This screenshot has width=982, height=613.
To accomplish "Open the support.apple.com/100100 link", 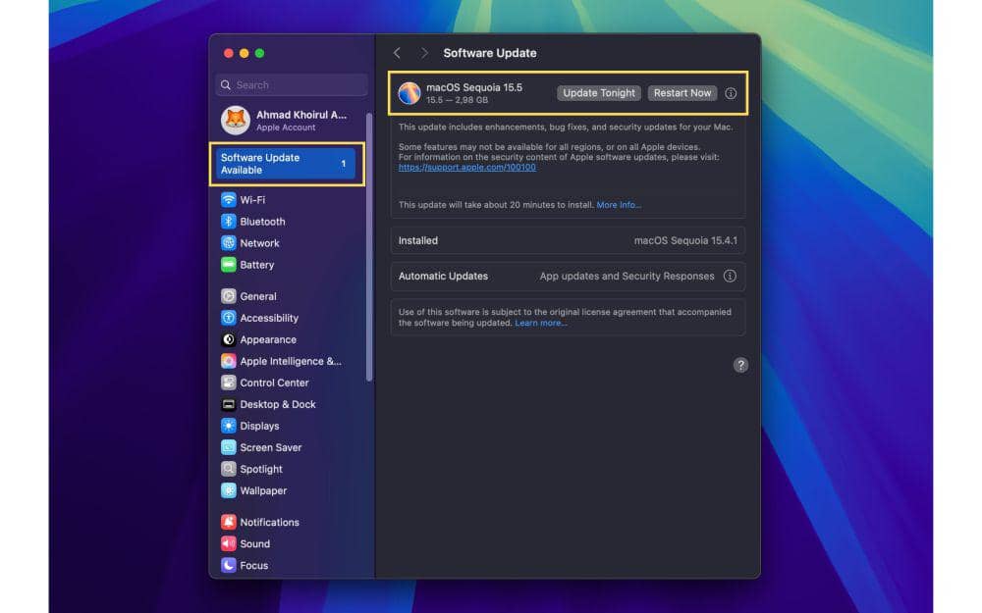I will 467,167.
